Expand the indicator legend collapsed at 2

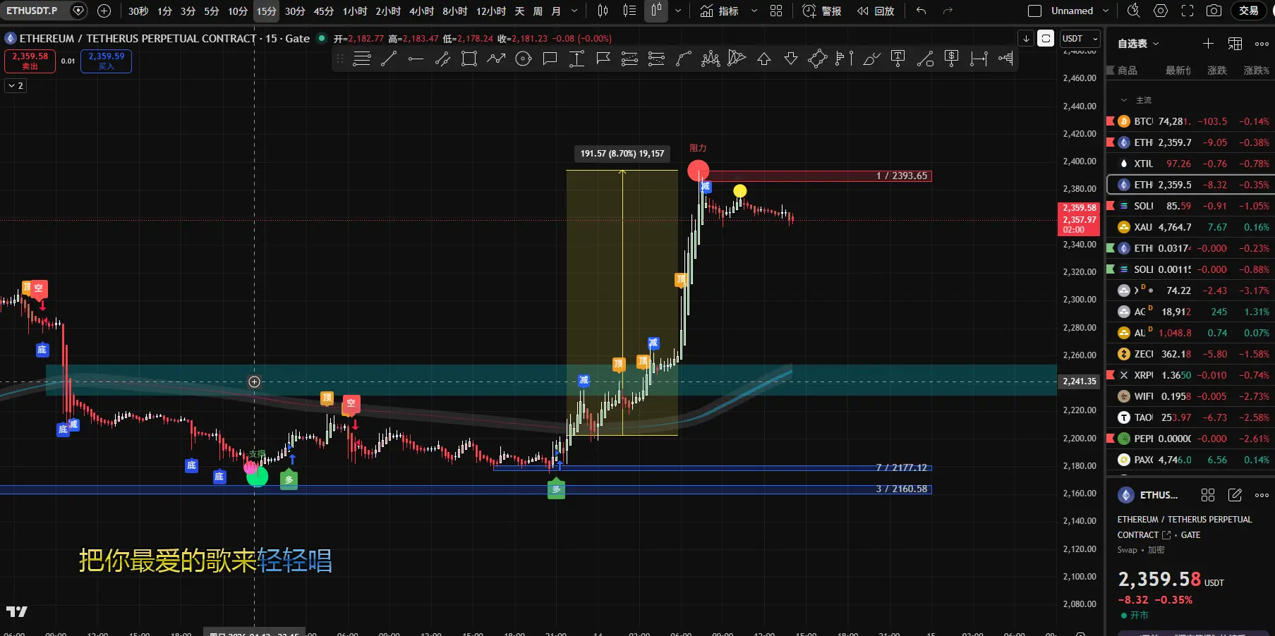16,85
